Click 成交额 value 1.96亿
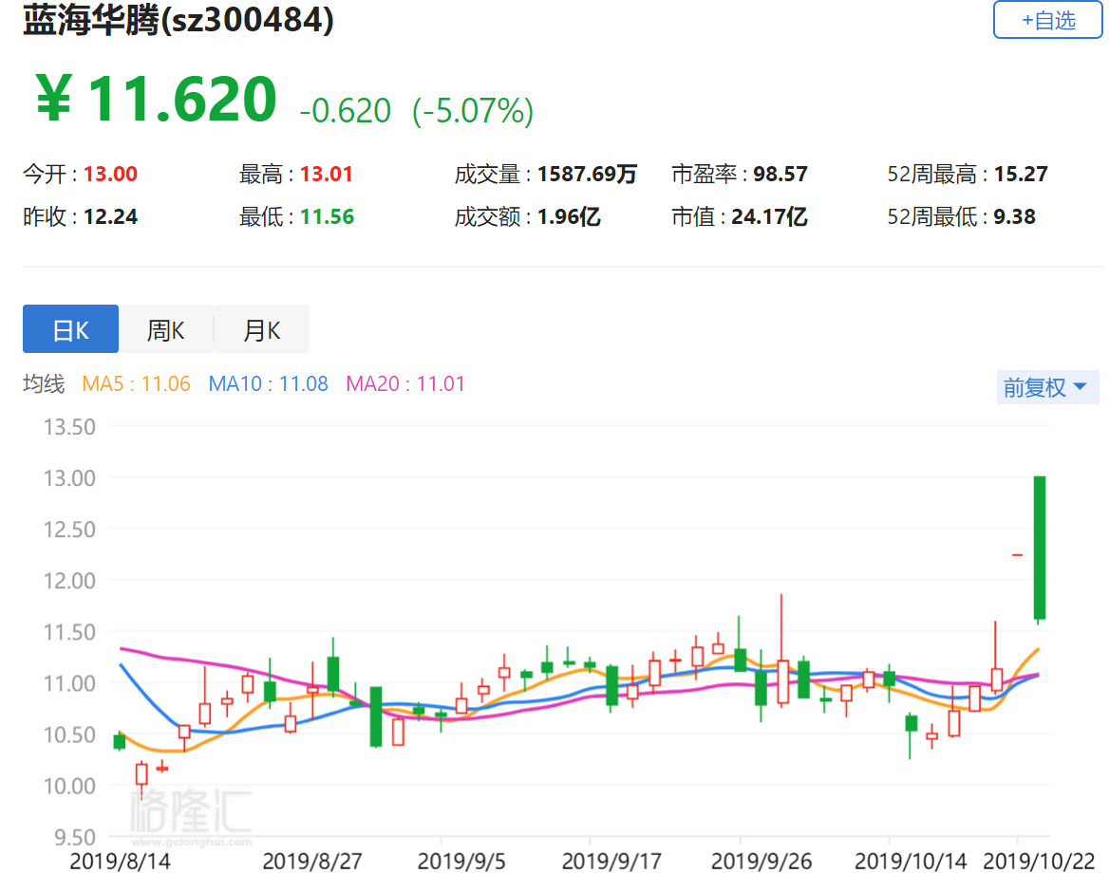Screen dimensions: 1109x873 569,216
